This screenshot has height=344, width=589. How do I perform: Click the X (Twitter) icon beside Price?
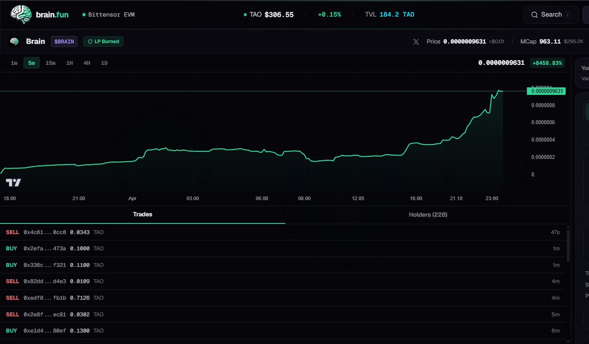(x=416, y=42)
